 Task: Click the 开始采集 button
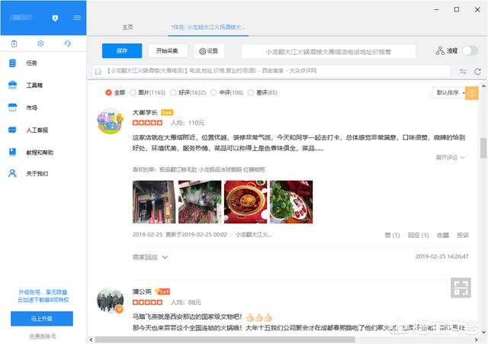pyautogui.click(x=168, y=51)
